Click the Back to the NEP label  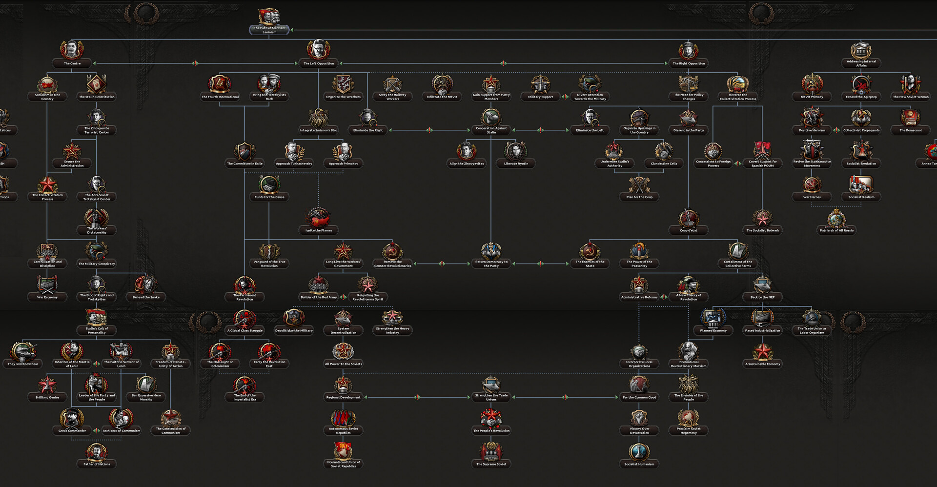tap(763, 297)
